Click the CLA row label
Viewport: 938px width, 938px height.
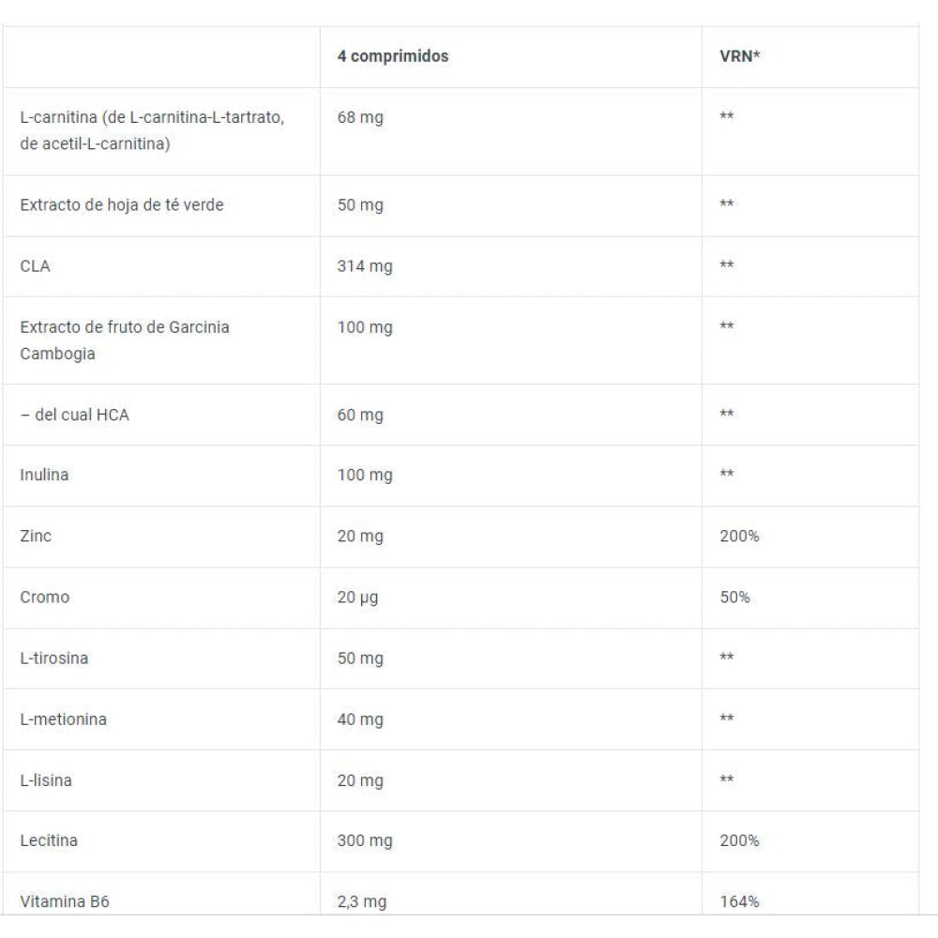point(34,266)
